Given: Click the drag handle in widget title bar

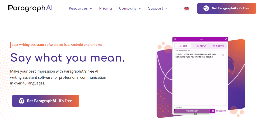Looking at the screenshot, I should pos(202,39).
